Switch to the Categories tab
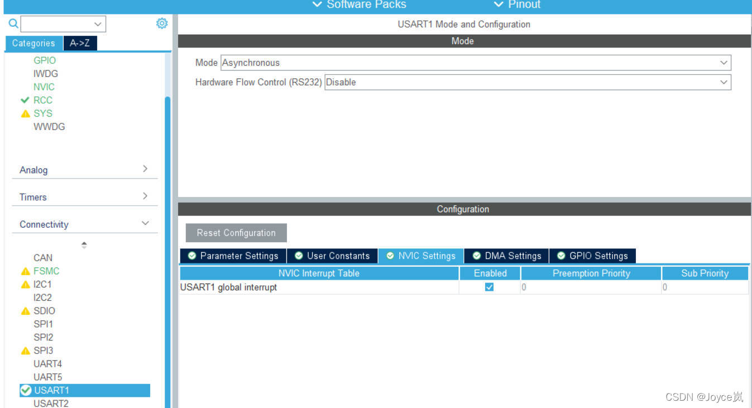752x408 pixels. point(33,43)
